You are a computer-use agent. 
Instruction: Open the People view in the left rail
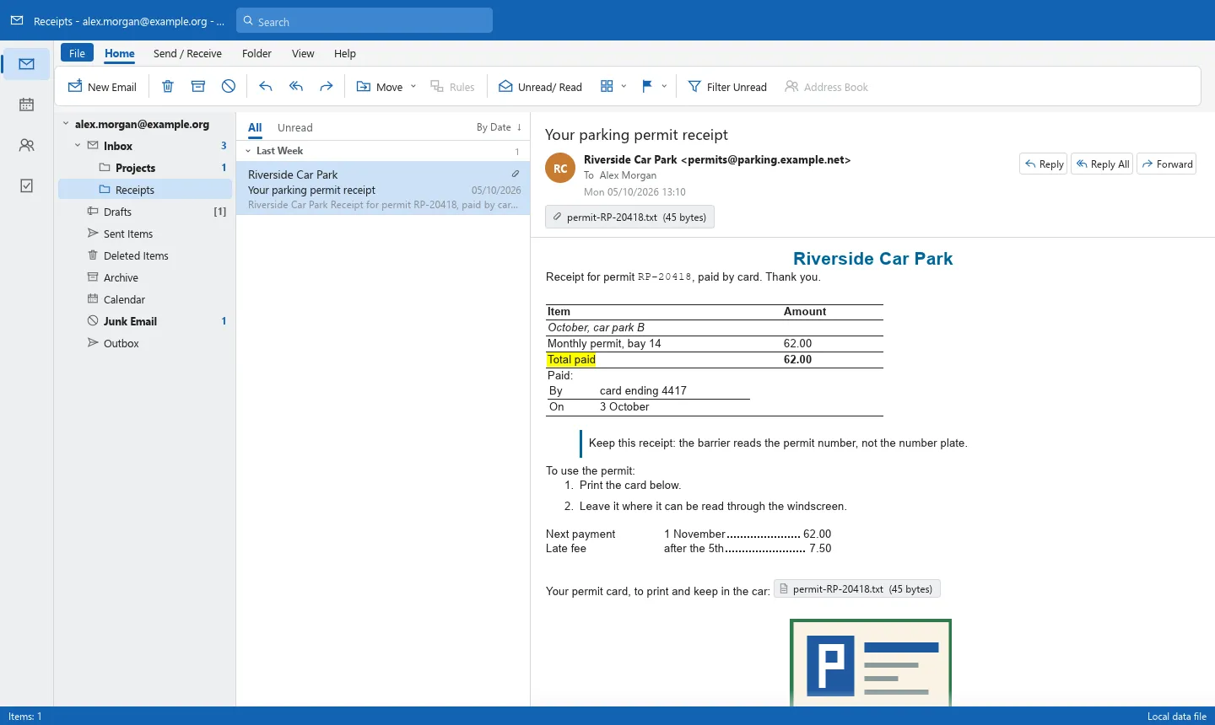click(27, 145)
